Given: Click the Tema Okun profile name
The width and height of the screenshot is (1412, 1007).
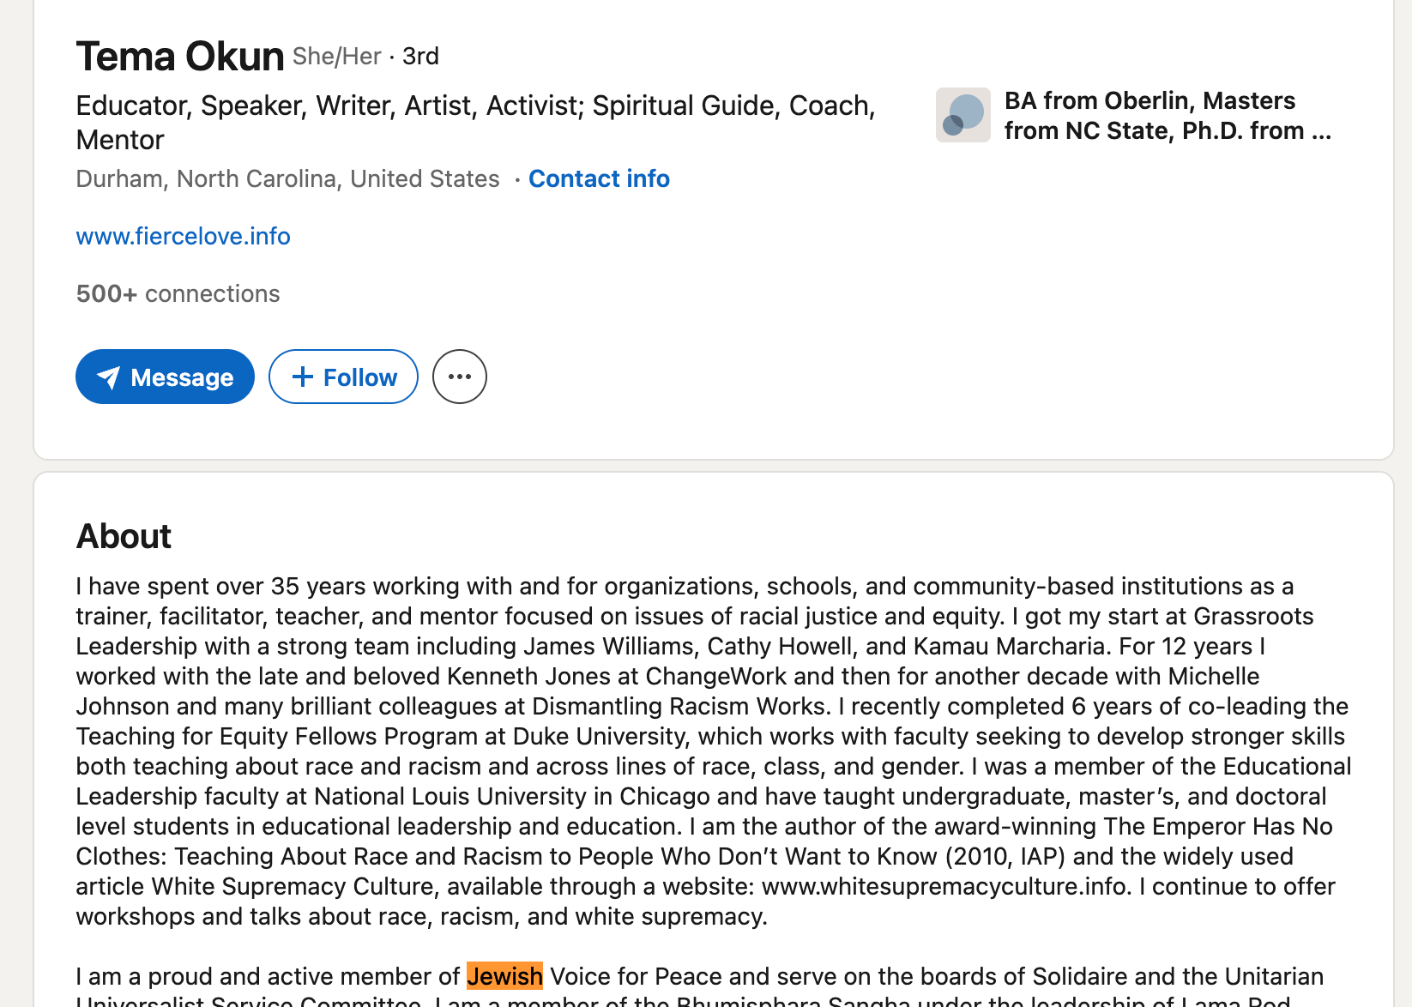Looking at the screenshot, I should (179, 57).
